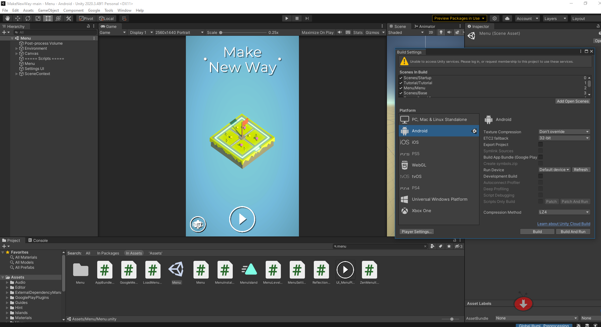Image resolution: width=601 pixels, height=327 pixels.
Task: Uncheck the Scenes/Startup scene in build
Action: click(x=401, y=78)
